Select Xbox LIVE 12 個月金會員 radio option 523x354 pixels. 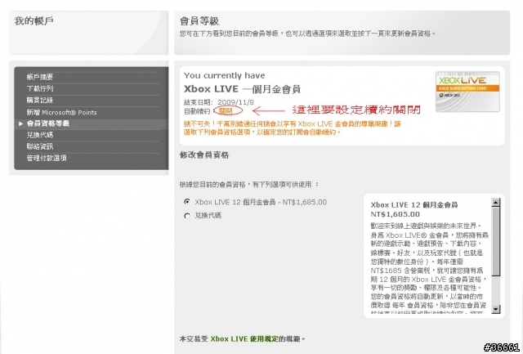[187, 201]
